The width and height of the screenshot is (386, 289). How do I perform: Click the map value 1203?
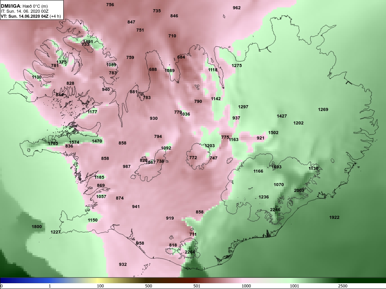pyautogui.click(x=210, y=146)
